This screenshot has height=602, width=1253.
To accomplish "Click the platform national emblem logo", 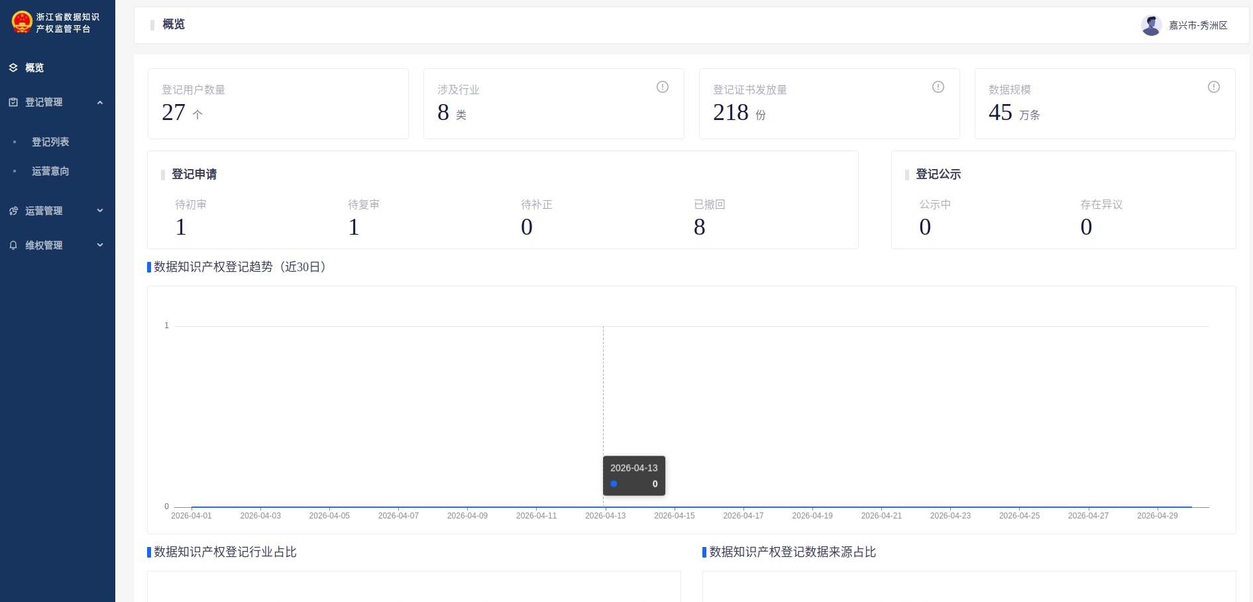I will point(22,22).
